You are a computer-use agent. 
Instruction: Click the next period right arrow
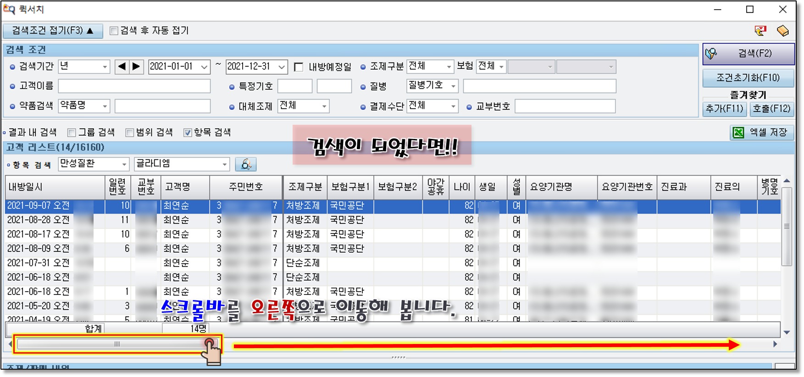[x=136, y=67]
